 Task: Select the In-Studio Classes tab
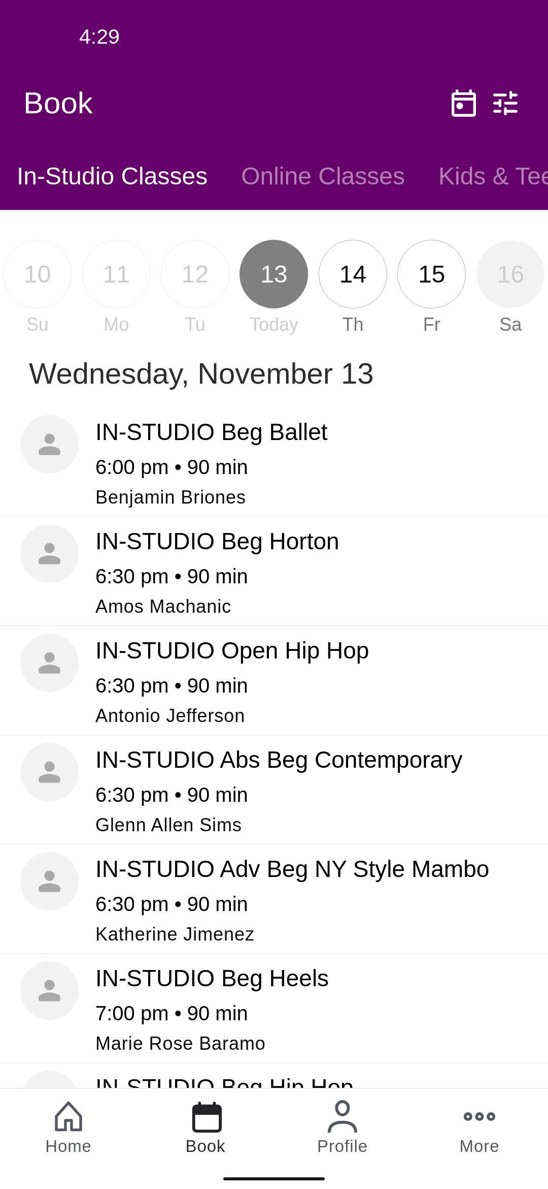coord(112,176)
